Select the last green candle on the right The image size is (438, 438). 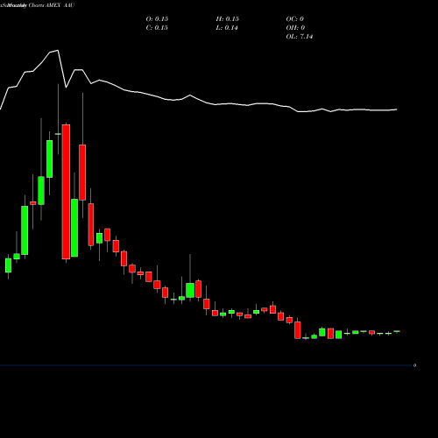click(x=397, y=331)
